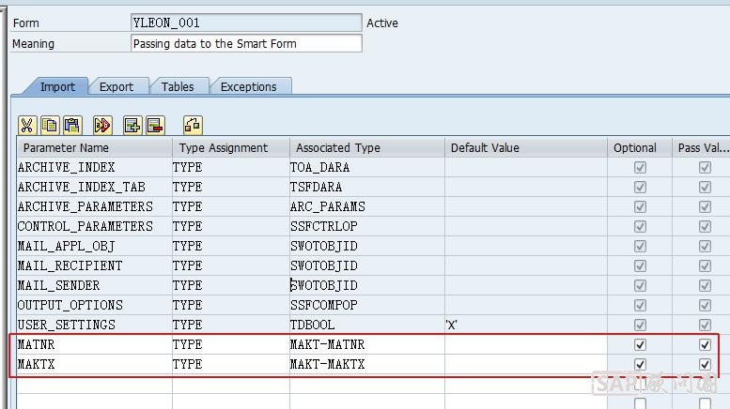730x409 pixels.
Task: Select the ARCHIVE_INDEX_TAB parameter name cell
Action: click(95, 187)
